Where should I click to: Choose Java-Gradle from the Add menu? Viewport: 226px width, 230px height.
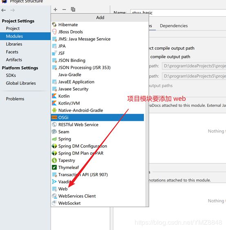pyautogui.click(x=97, y=74)
